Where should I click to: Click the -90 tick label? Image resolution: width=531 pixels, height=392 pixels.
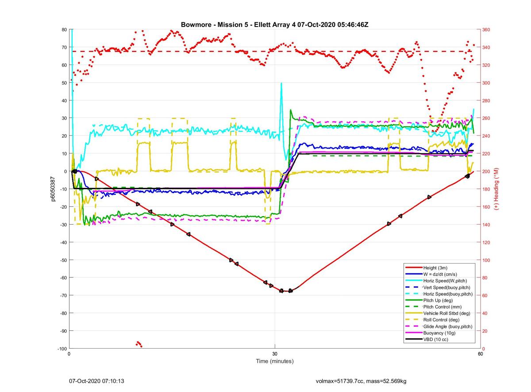[x=63, y=331]
